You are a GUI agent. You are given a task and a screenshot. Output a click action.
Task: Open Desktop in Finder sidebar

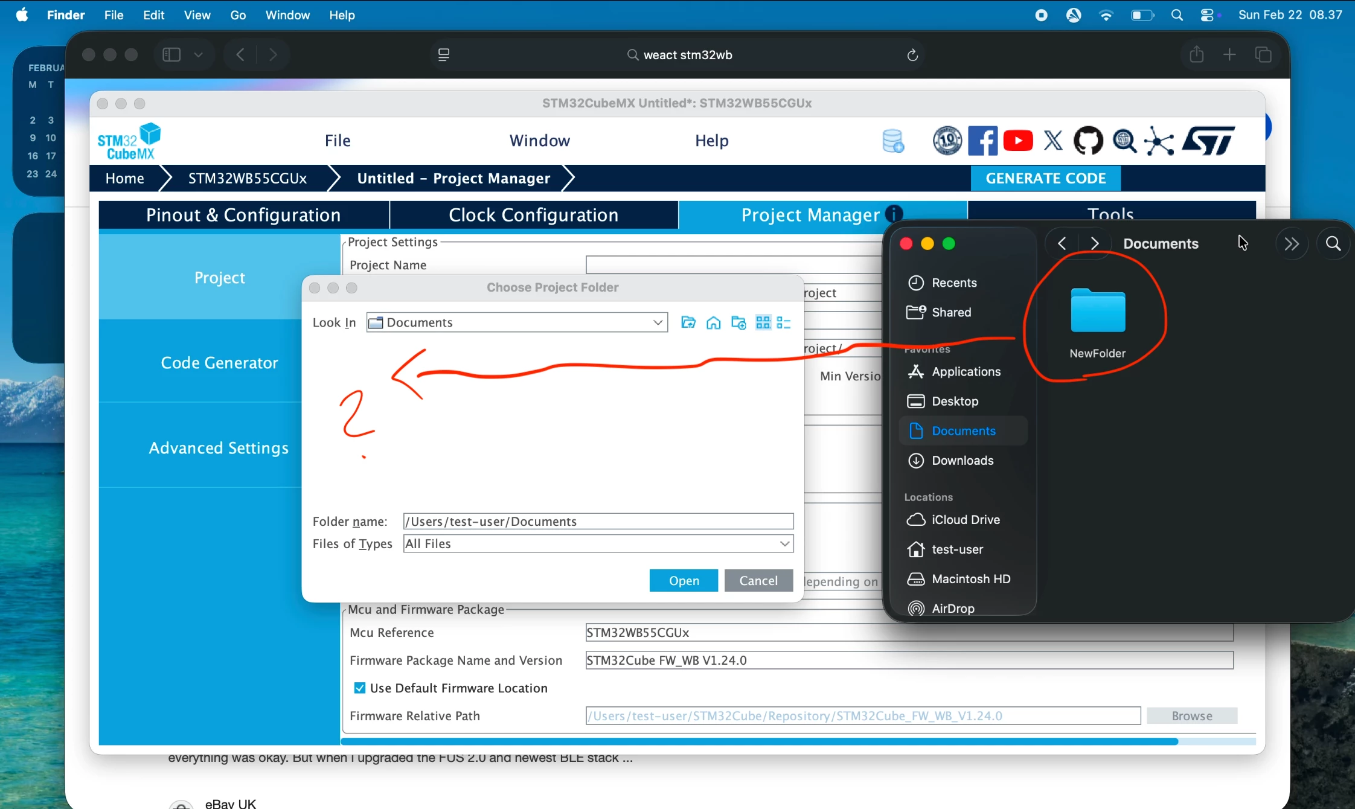pyautogui.click(x=964, y=401)
